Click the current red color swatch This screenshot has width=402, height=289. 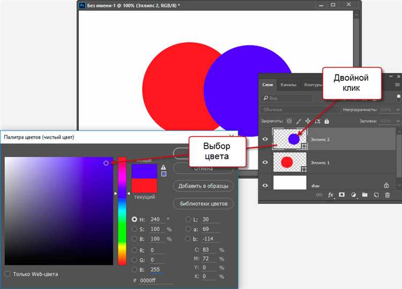pos(144,185)
